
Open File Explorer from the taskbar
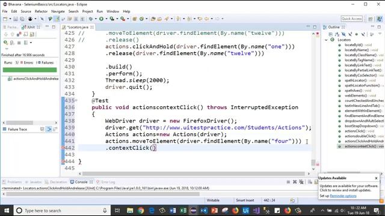[x=130, y=211]
